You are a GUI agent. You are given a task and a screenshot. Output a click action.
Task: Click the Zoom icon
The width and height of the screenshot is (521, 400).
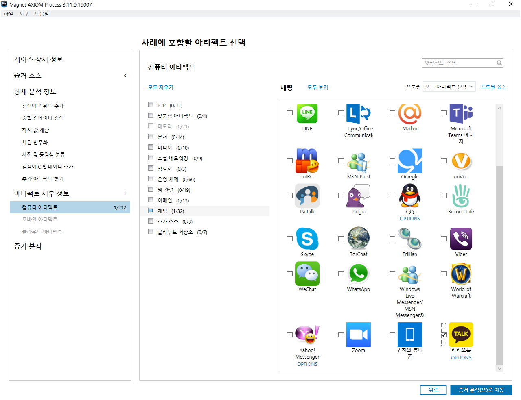click(x=359, y=335)
